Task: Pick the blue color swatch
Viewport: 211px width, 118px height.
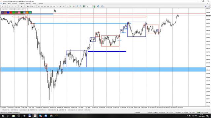Action: pos(8,12)
